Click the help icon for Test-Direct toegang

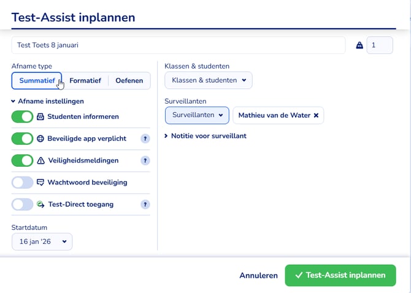pos(145,205)
